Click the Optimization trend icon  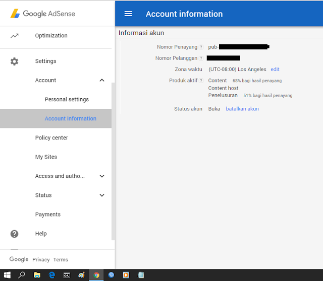[x=15, y=36]
